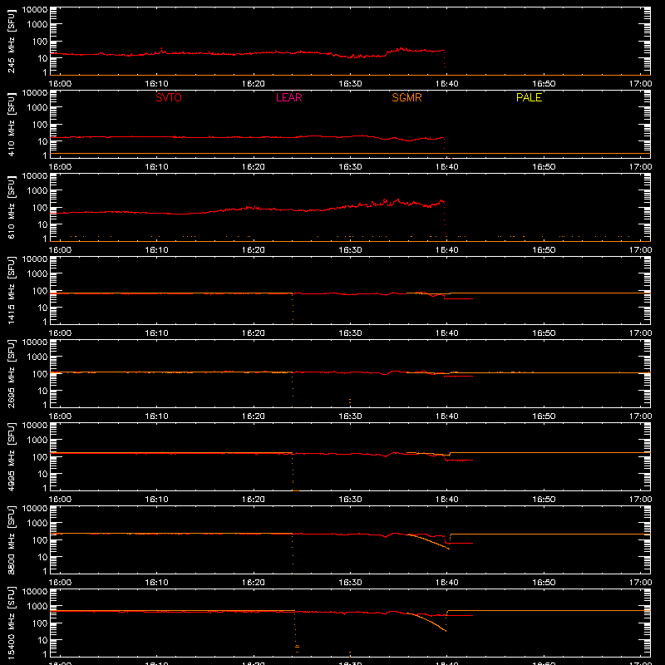
Task: Click 16:20 time label under 4995 MHz panel
Action: click(254, 500)
